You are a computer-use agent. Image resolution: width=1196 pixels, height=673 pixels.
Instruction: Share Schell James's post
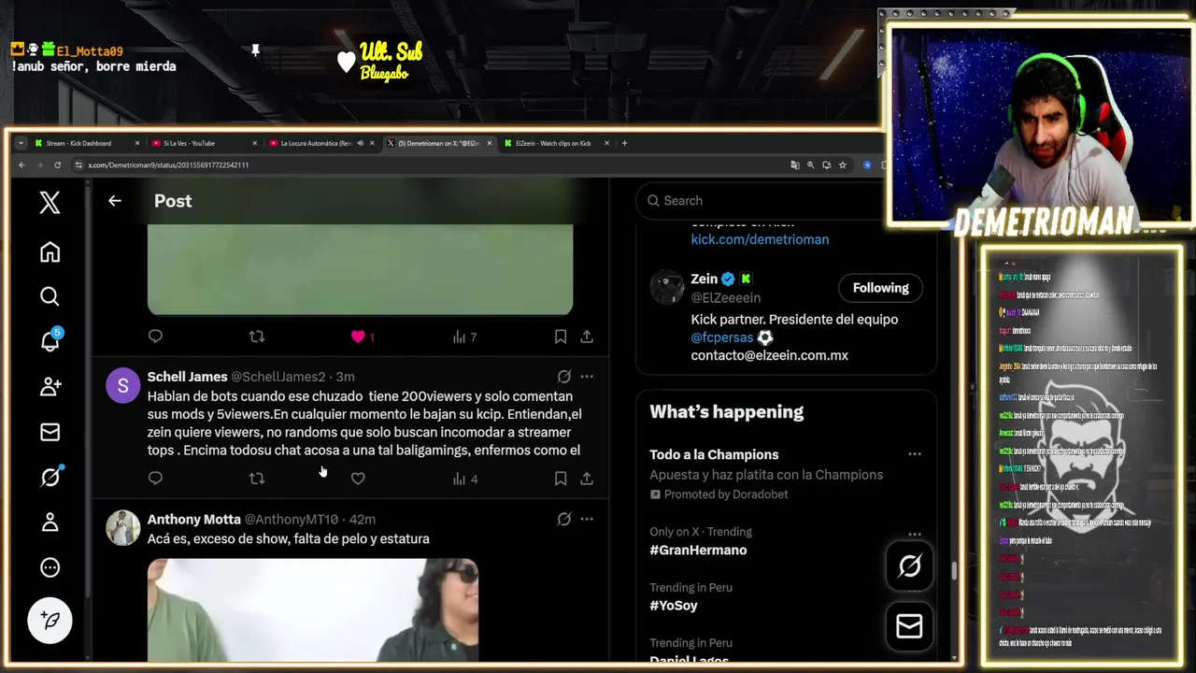(587, 479)
